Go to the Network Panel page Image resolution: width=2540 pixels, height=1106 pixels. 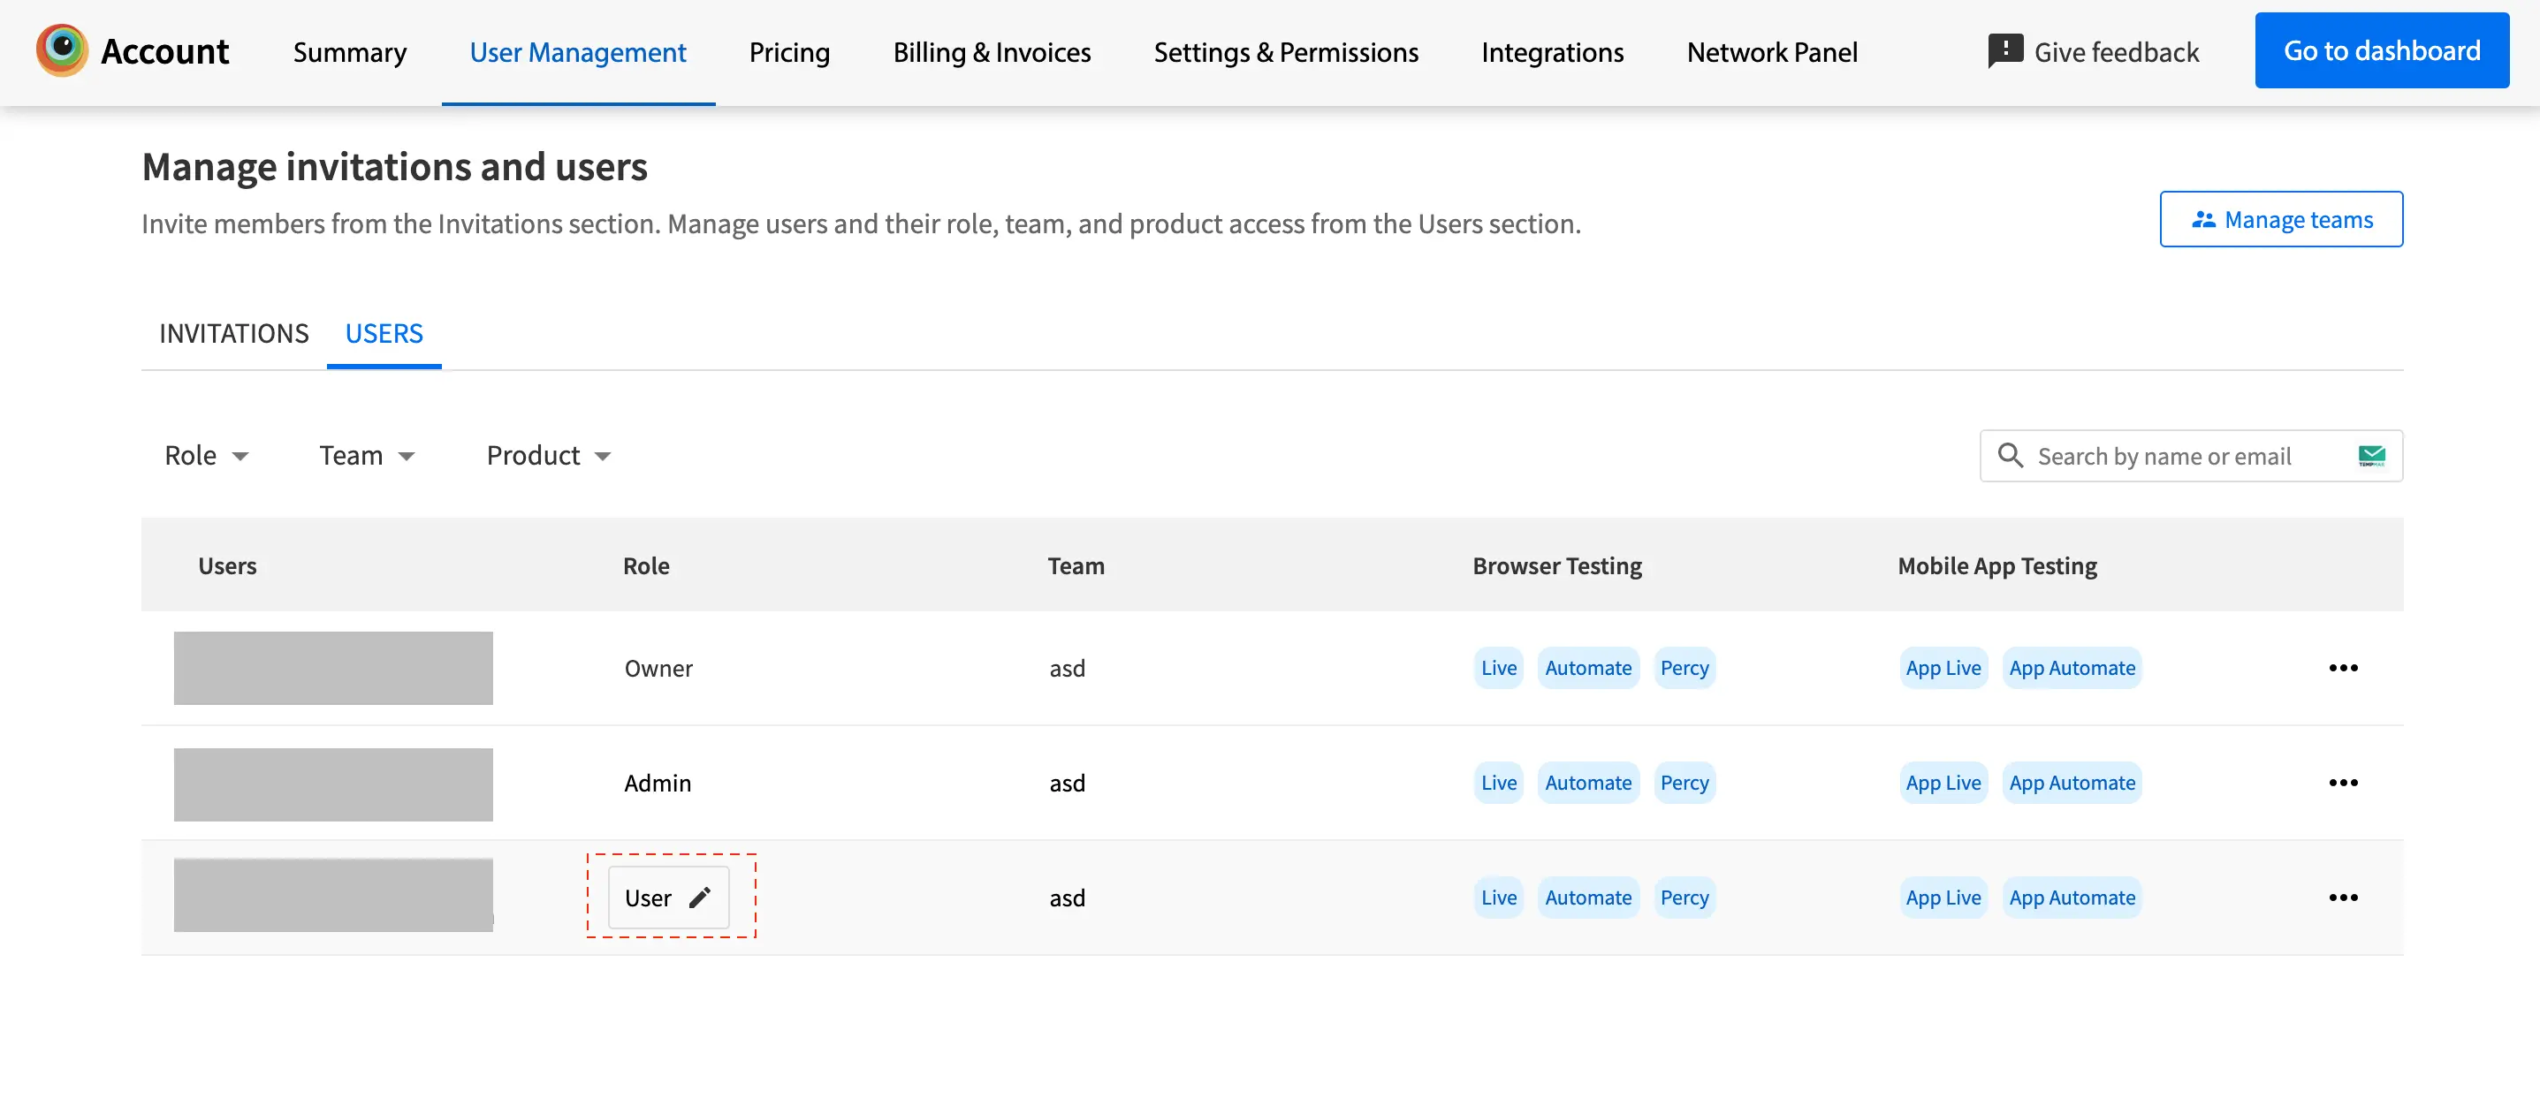click(1771, 52)
